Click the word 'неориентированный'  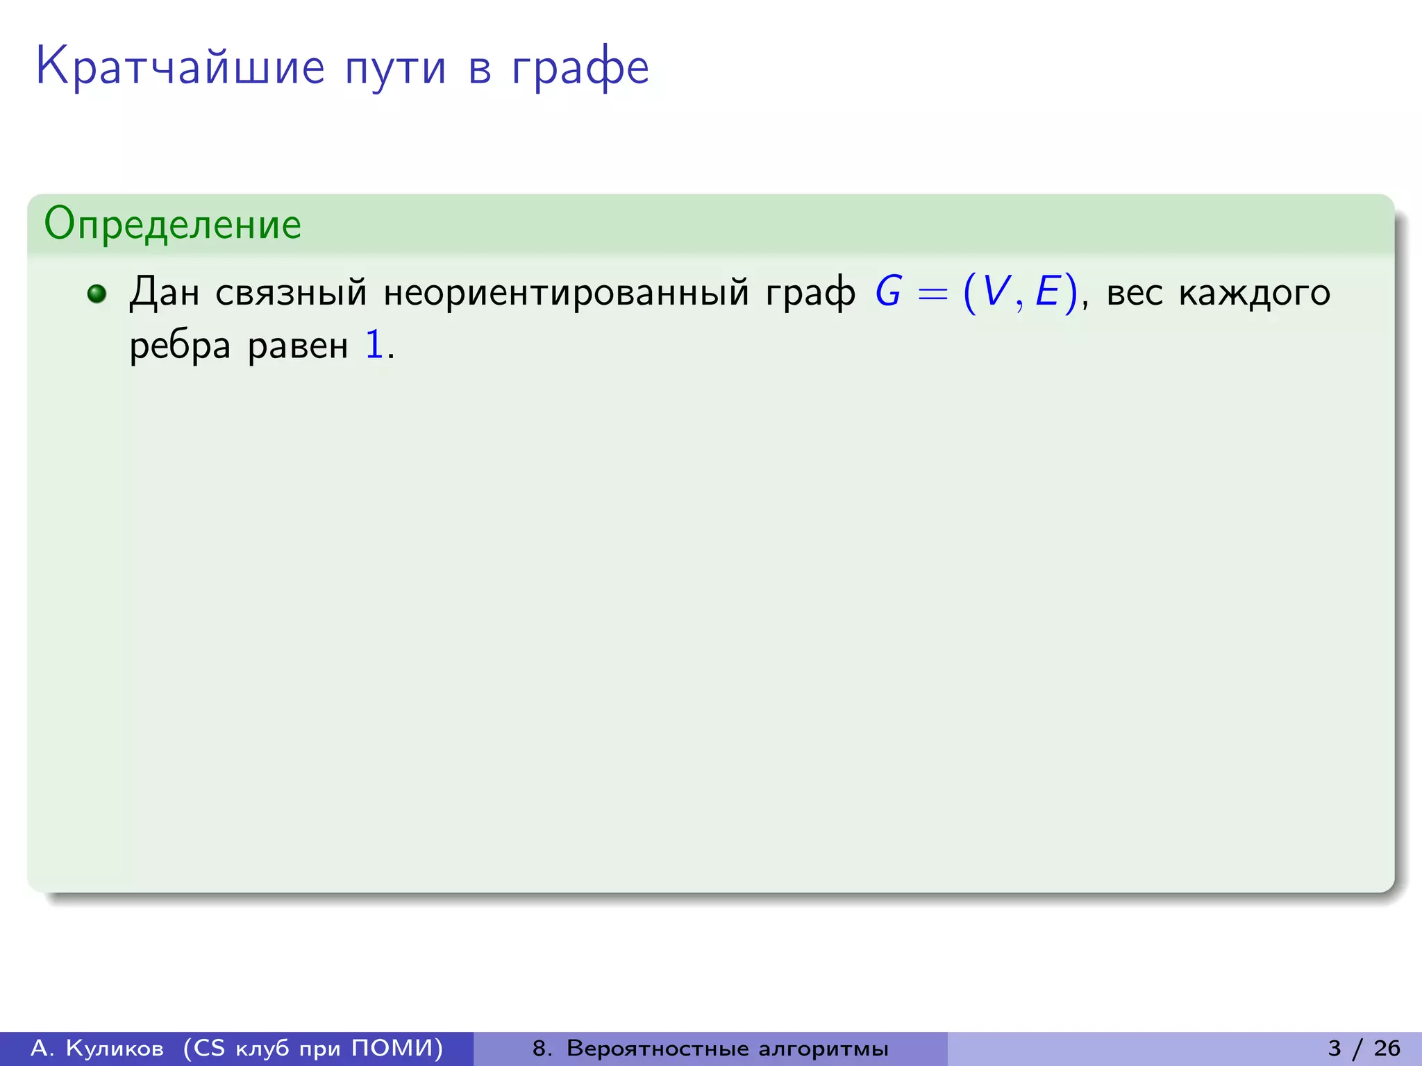[x=566, y=292]
